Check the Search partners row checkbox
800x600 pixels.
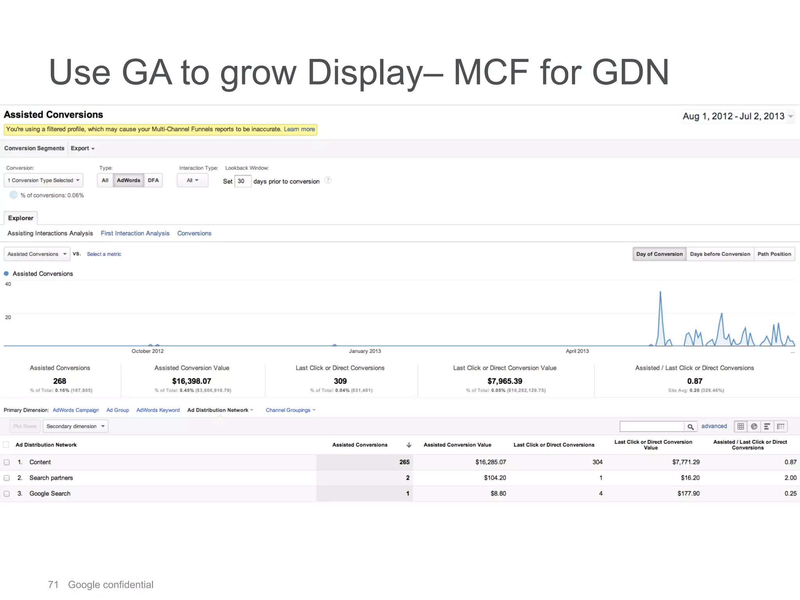click(x=7, y=478)
